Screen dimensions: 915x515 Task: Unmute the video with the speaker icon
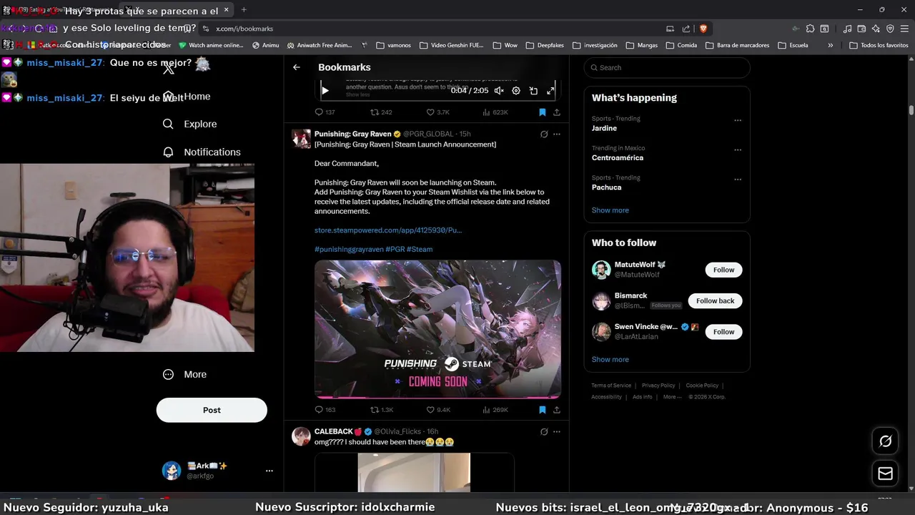499,91
